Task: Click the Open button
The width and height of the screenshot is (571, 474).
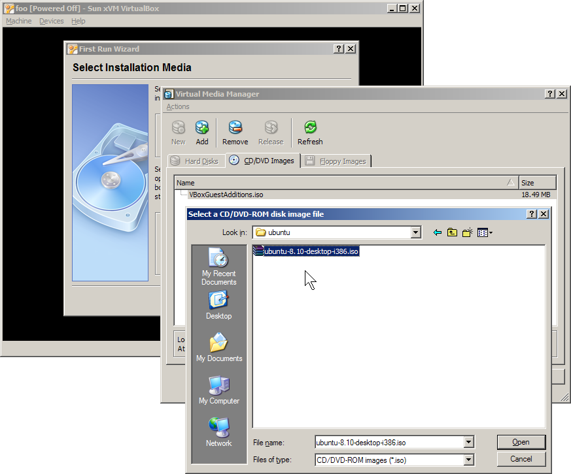Action: click(521, 442)
